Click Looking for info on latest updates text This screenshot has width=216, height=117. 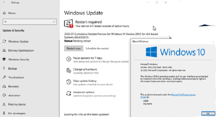(x=87, y=114)
